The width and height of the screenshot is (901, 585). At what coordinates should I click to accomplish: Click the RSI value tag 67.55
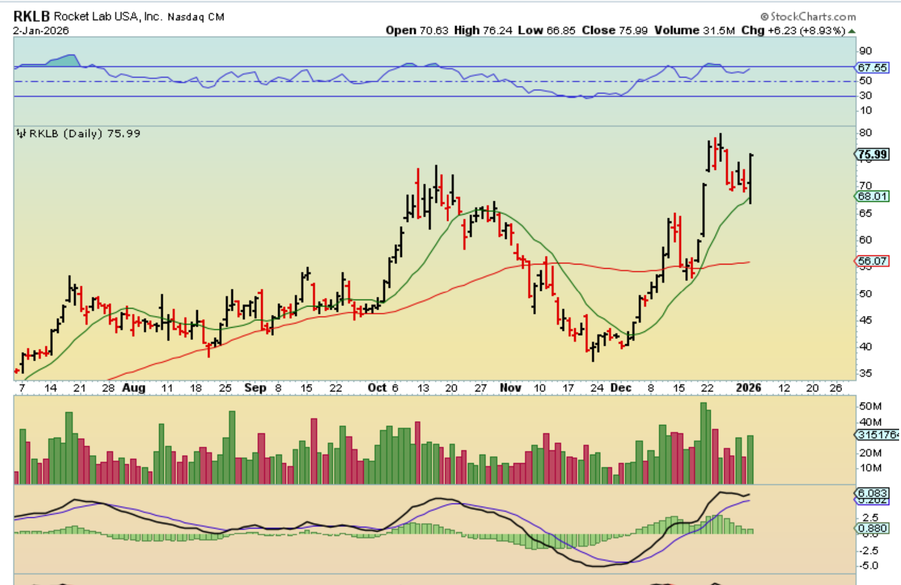pyautogui.click(x=872, y=68)
